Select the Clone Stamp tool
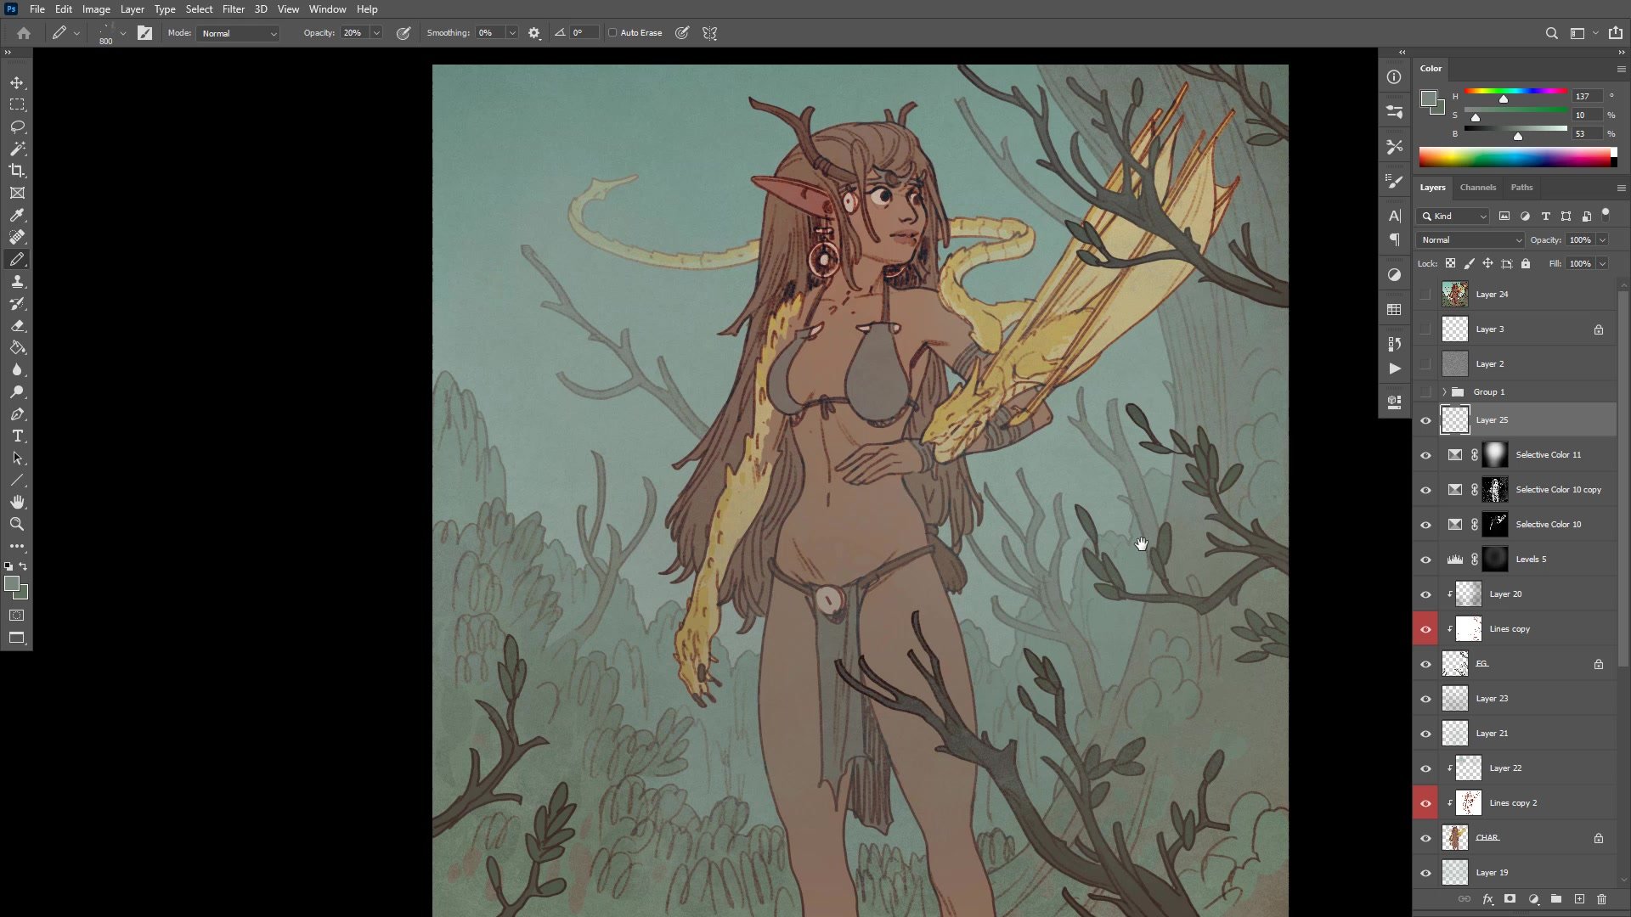Screen dimensions: 1631x917 pos(17,281)
